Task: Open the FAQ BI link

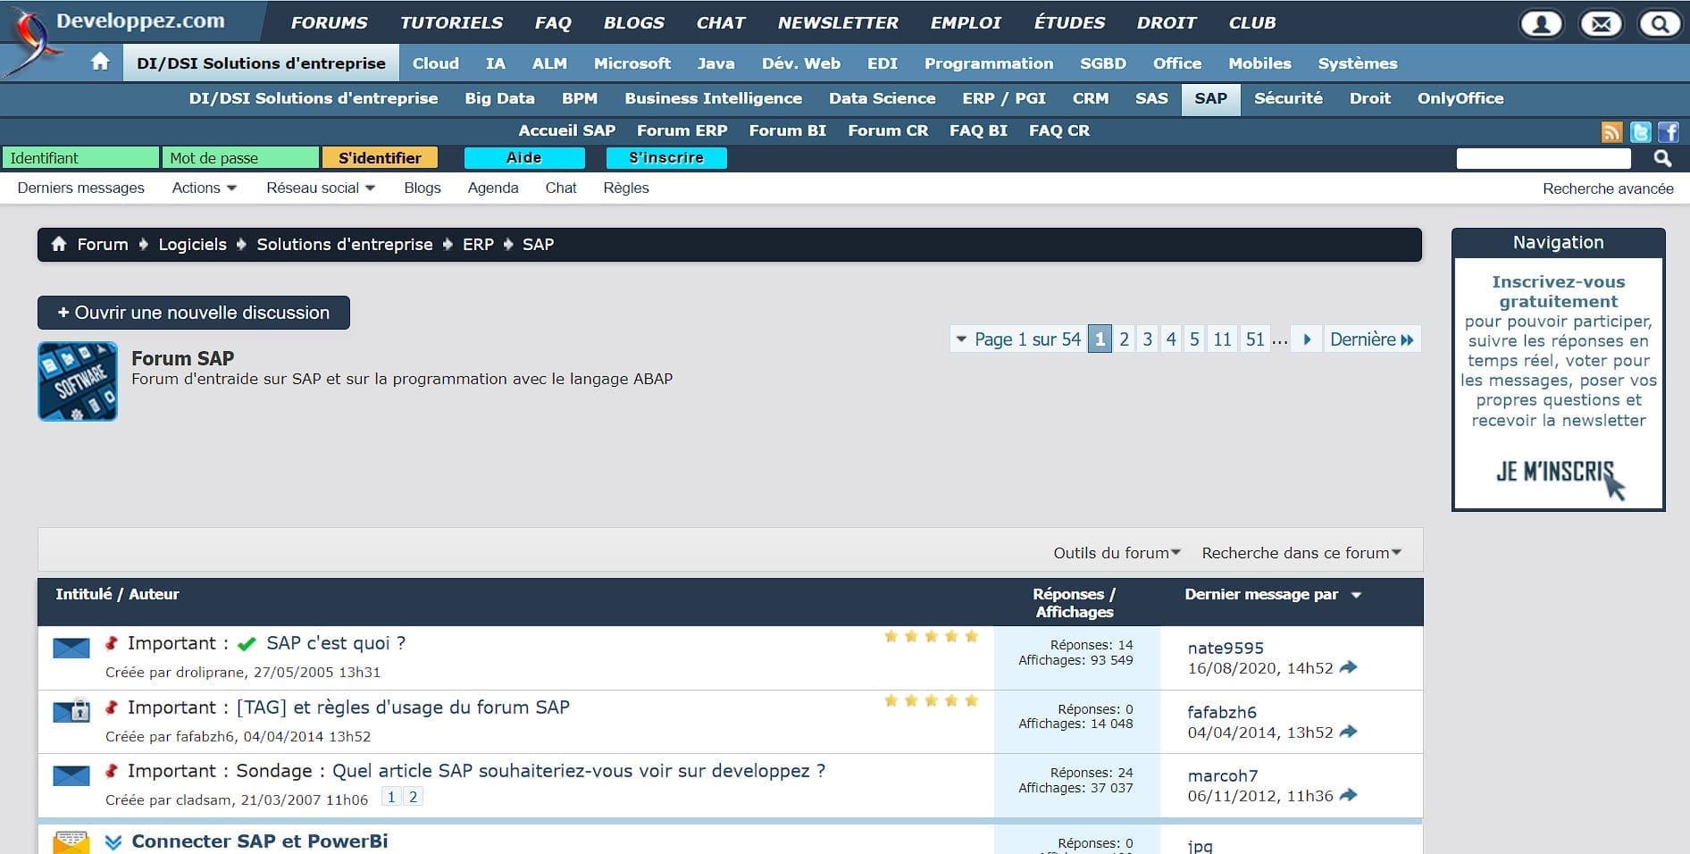Action: tap(978, 130)
